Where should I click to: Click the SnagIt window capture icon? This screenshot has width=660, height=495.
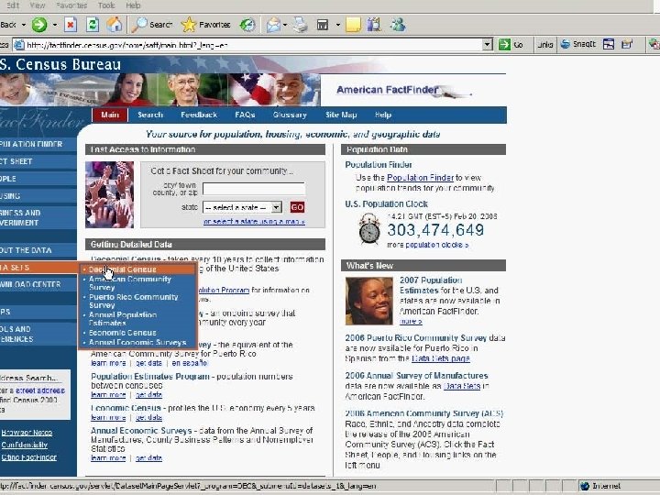coord(609,44)
